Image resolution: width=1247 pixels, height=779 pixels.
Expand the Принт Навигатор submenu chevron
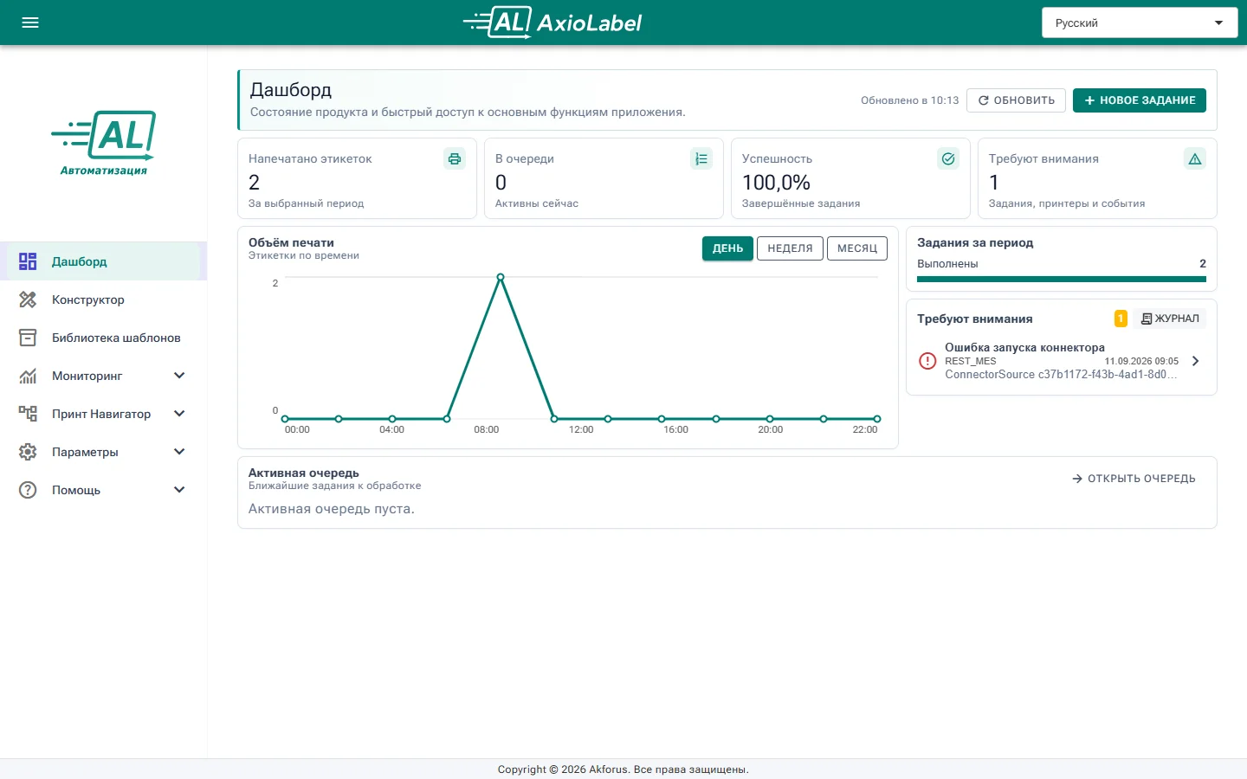click(x=179, y=414)
